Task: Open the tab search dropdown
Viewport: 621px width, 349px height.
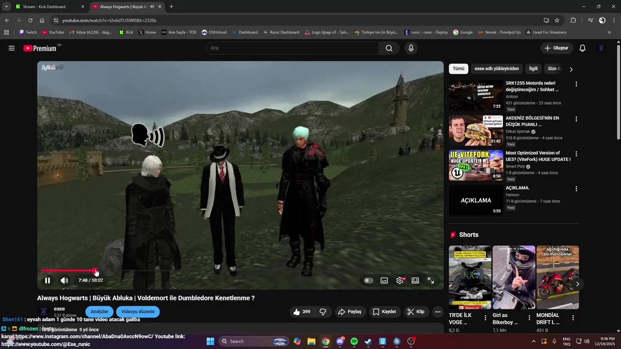Action: [x=6, y=7]
